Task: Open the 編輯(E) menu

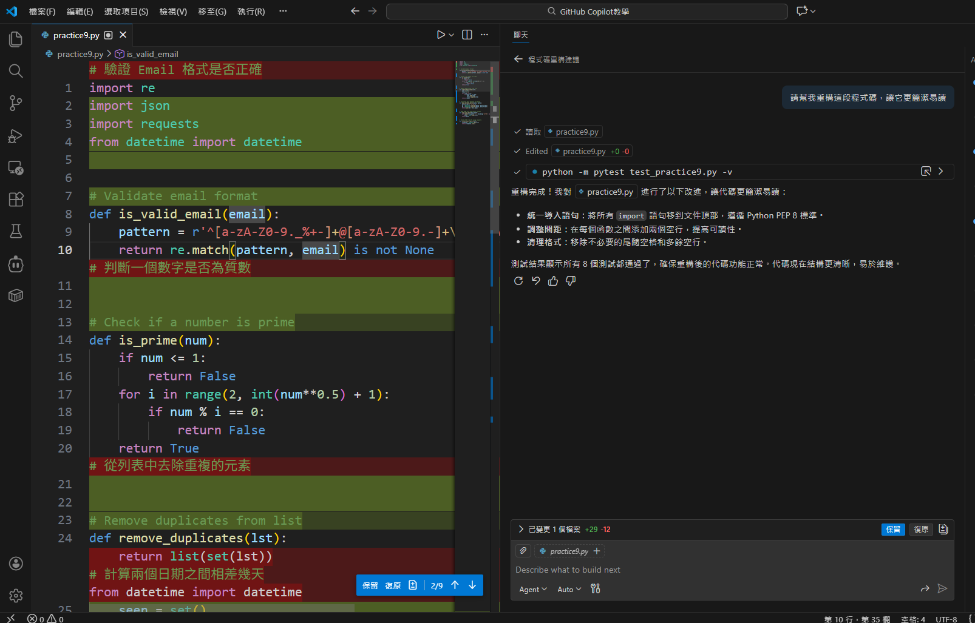Action: tap(80, 12)
